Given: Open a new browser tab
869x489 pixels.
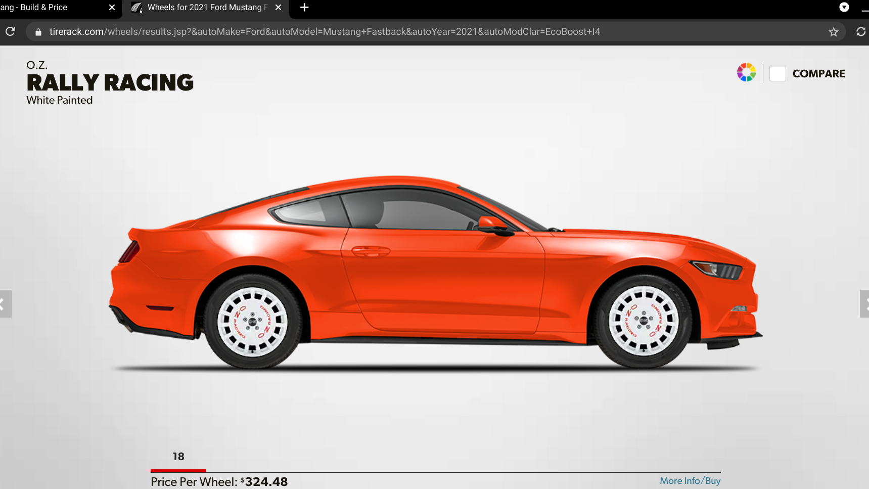Looking at the screenshot, I should [x=304, y=7].
